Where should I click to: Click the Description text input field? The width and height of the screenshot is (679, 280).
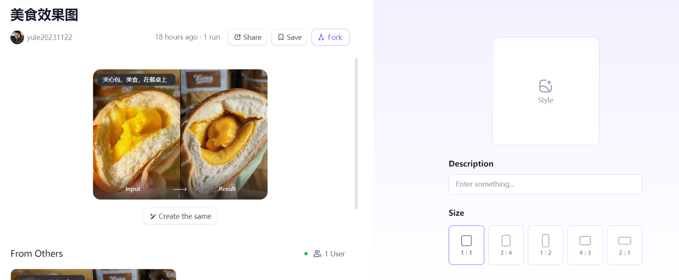tap(545, 184)
